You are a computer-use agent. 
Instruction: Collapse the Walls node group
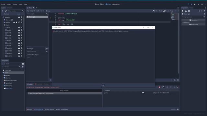4,25
